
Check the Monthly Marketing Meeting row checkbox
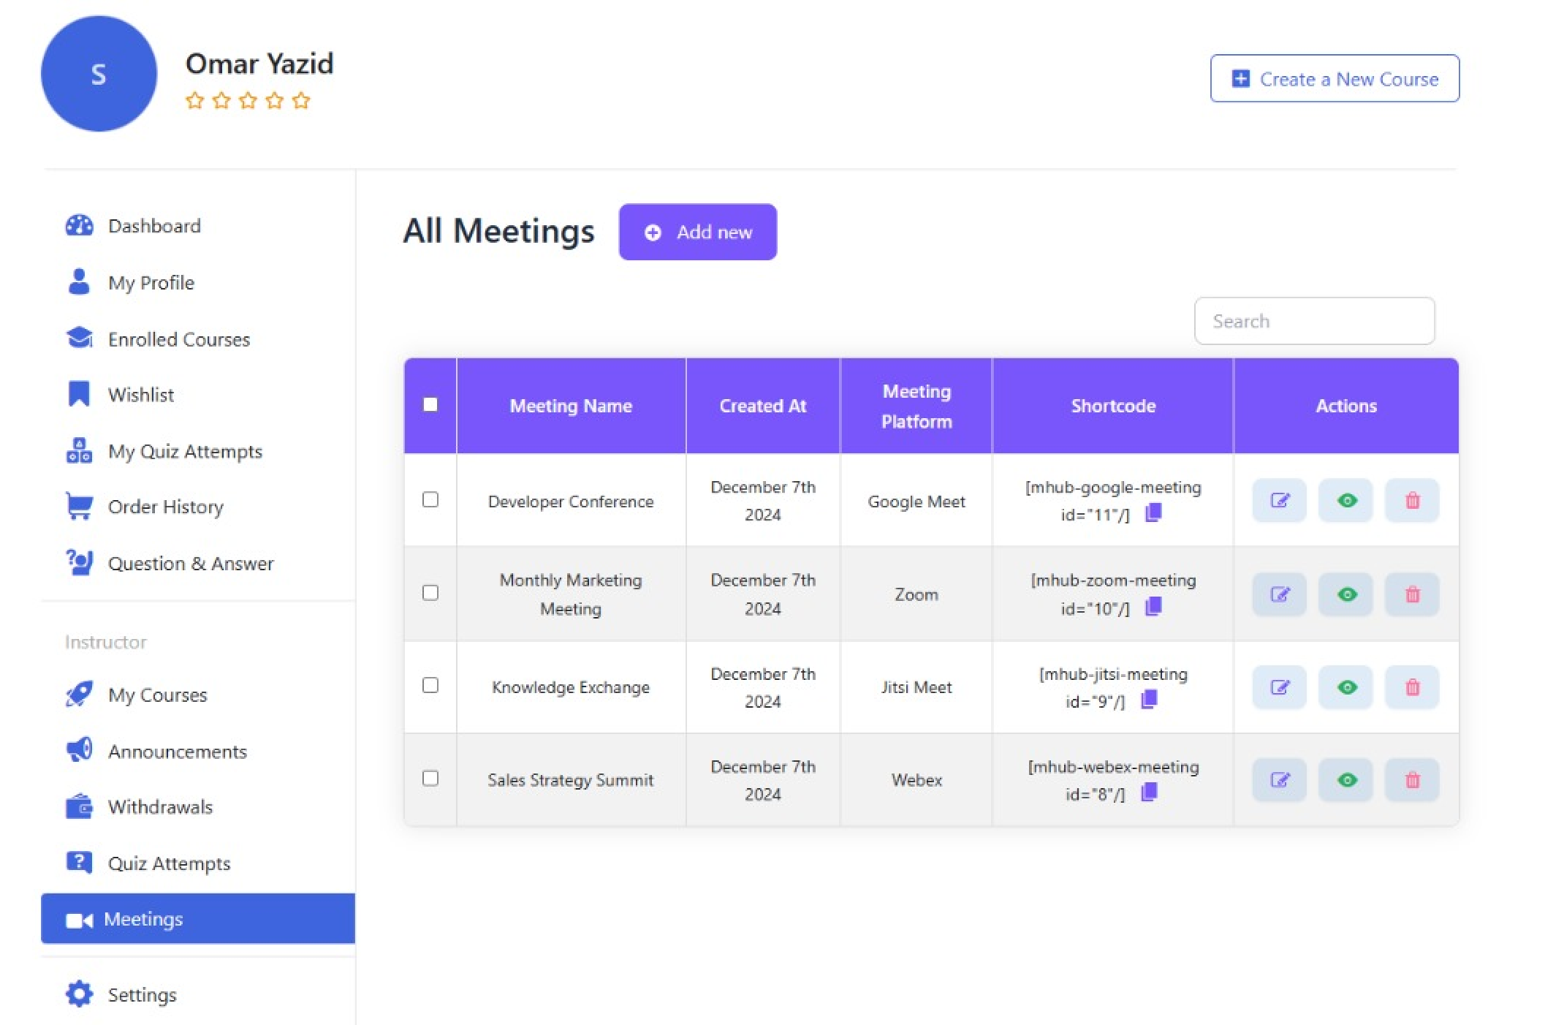coord(430,593)
